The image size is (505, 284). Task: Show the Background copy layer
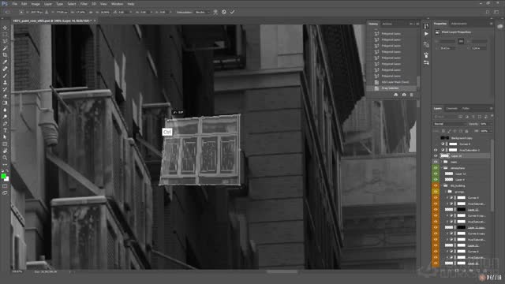click(436, 138)
